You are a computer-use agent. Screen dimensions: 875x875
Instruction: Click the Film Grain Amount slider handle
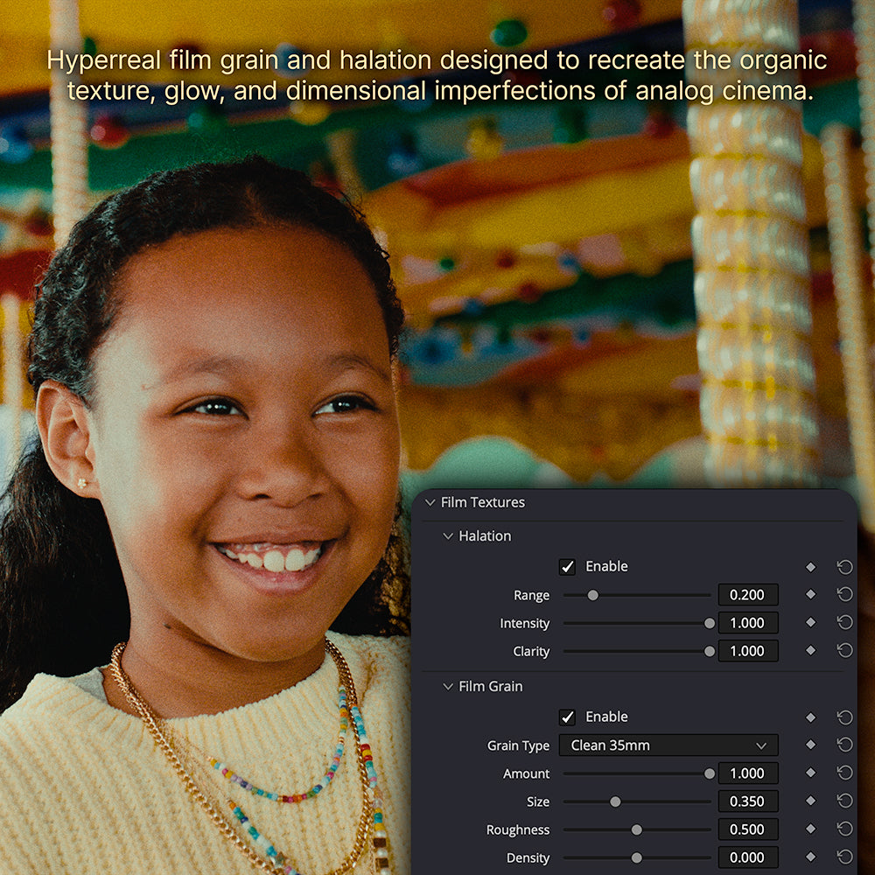tap(710, 773)
